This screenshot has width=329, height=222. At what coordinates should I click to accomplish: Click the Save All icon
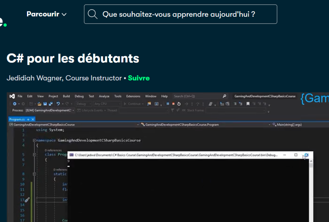[x=50, y=104]
